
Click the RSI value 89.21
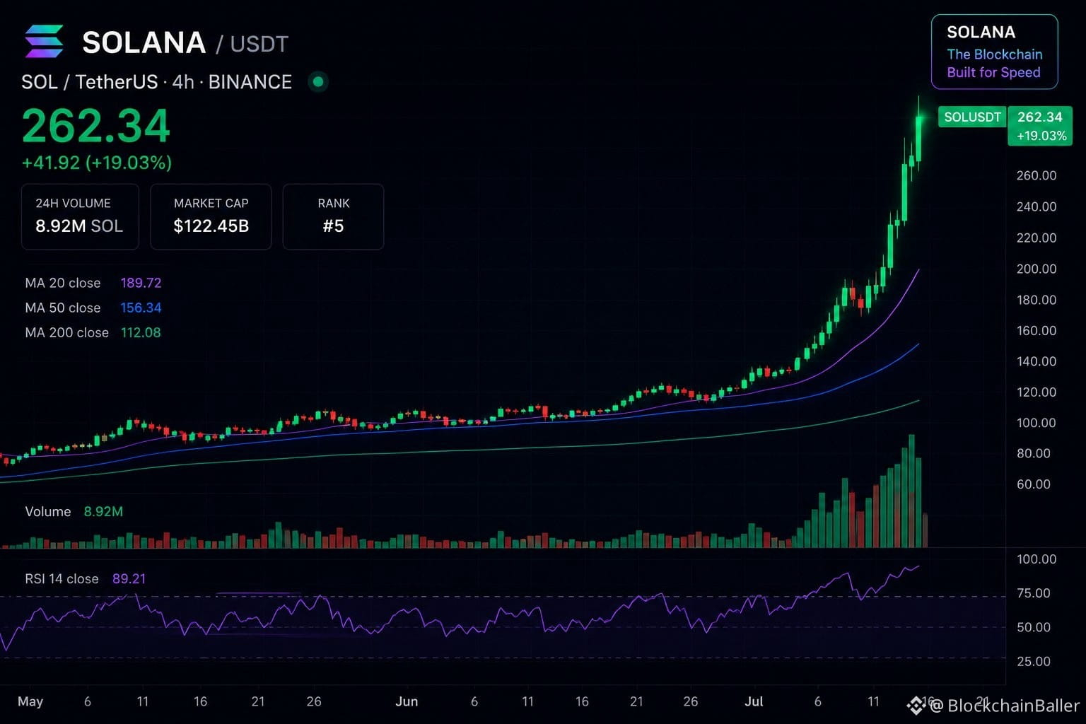click(x=129, y=578)
